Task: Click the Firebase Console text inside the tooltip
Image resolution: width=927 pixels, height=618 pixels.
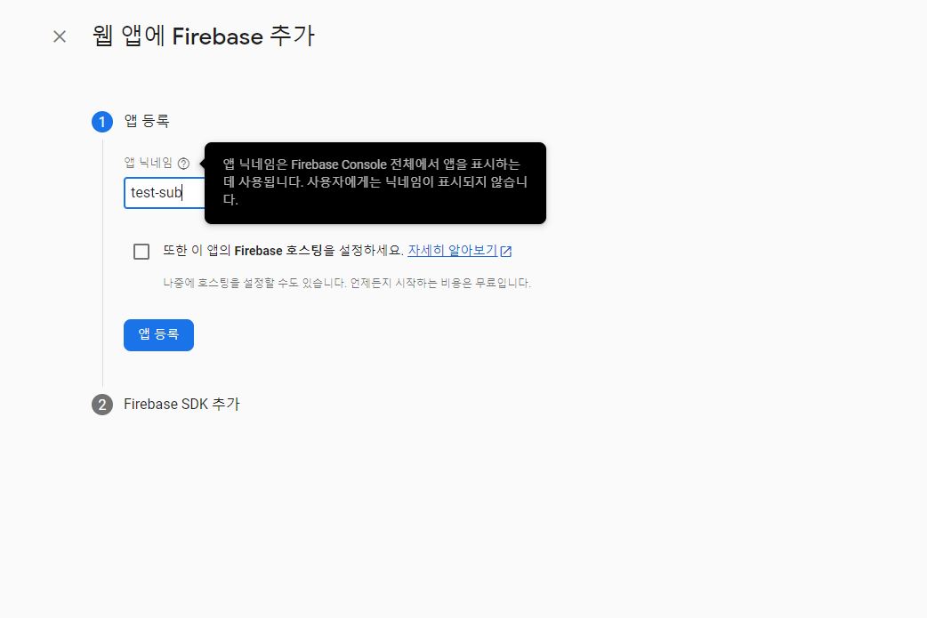Action: point(339,165)
